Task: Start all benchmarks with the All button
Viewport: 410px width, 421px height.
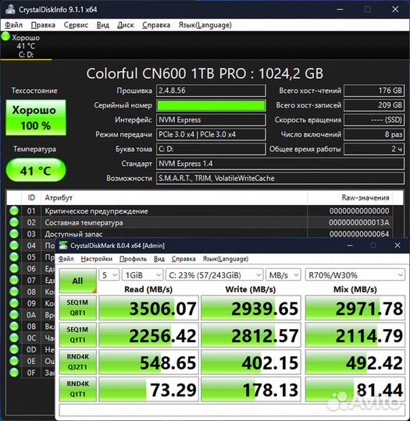Action: (78, 281)
